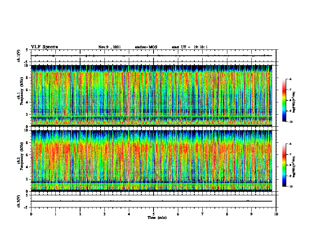This screenshot has height=240, width=311.
Task: Click the ch.2 spectrogram "10" kHz tick label
Action: pyautogui.click(x=27, y=130)
